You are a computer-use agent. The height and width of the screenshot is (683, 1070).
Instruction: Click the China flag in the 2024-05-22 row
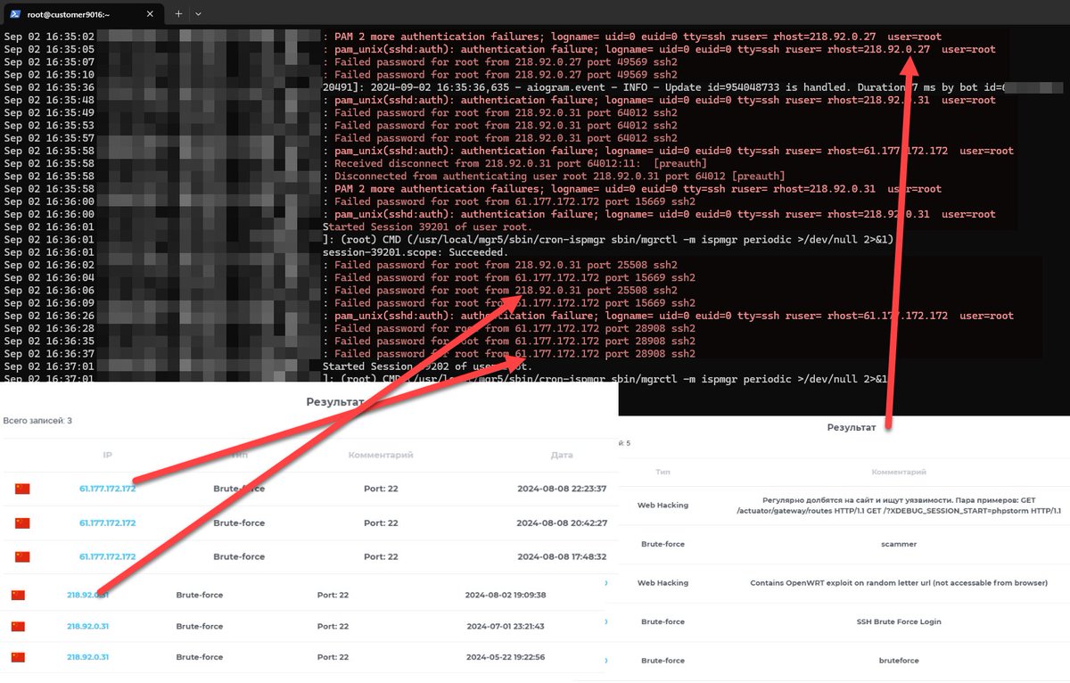[x=19, y=657]
